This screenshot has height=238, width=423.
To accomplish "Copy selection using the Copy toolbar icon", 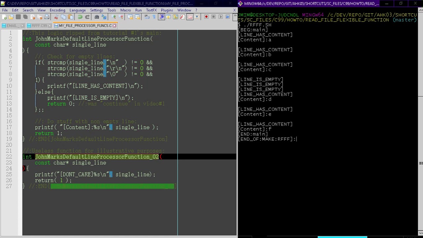I will click(x=63, y=17).
